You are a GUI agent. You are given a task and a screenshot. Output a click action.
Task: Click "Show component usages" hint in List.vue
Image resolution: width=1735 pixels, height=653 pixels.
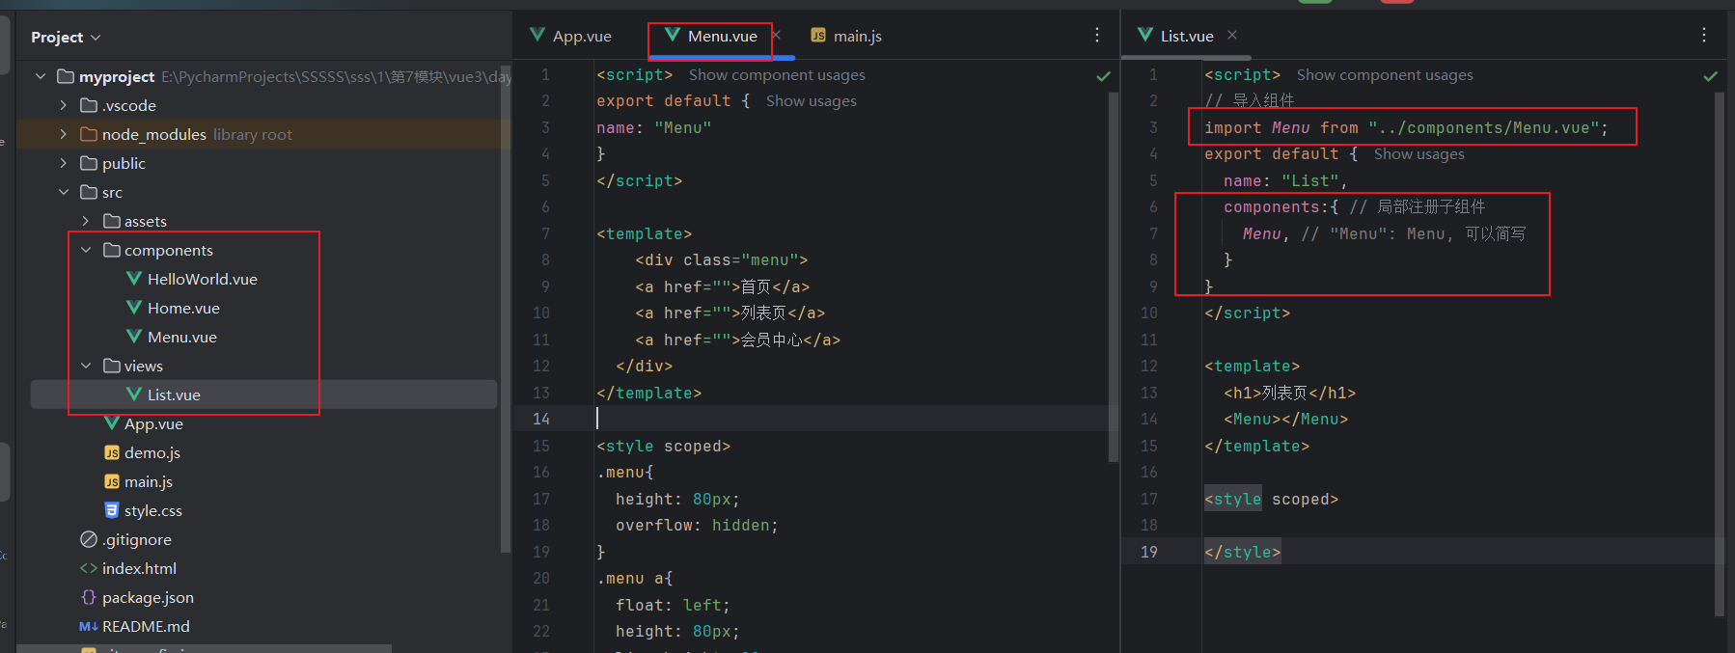(x=1384, y=75)
